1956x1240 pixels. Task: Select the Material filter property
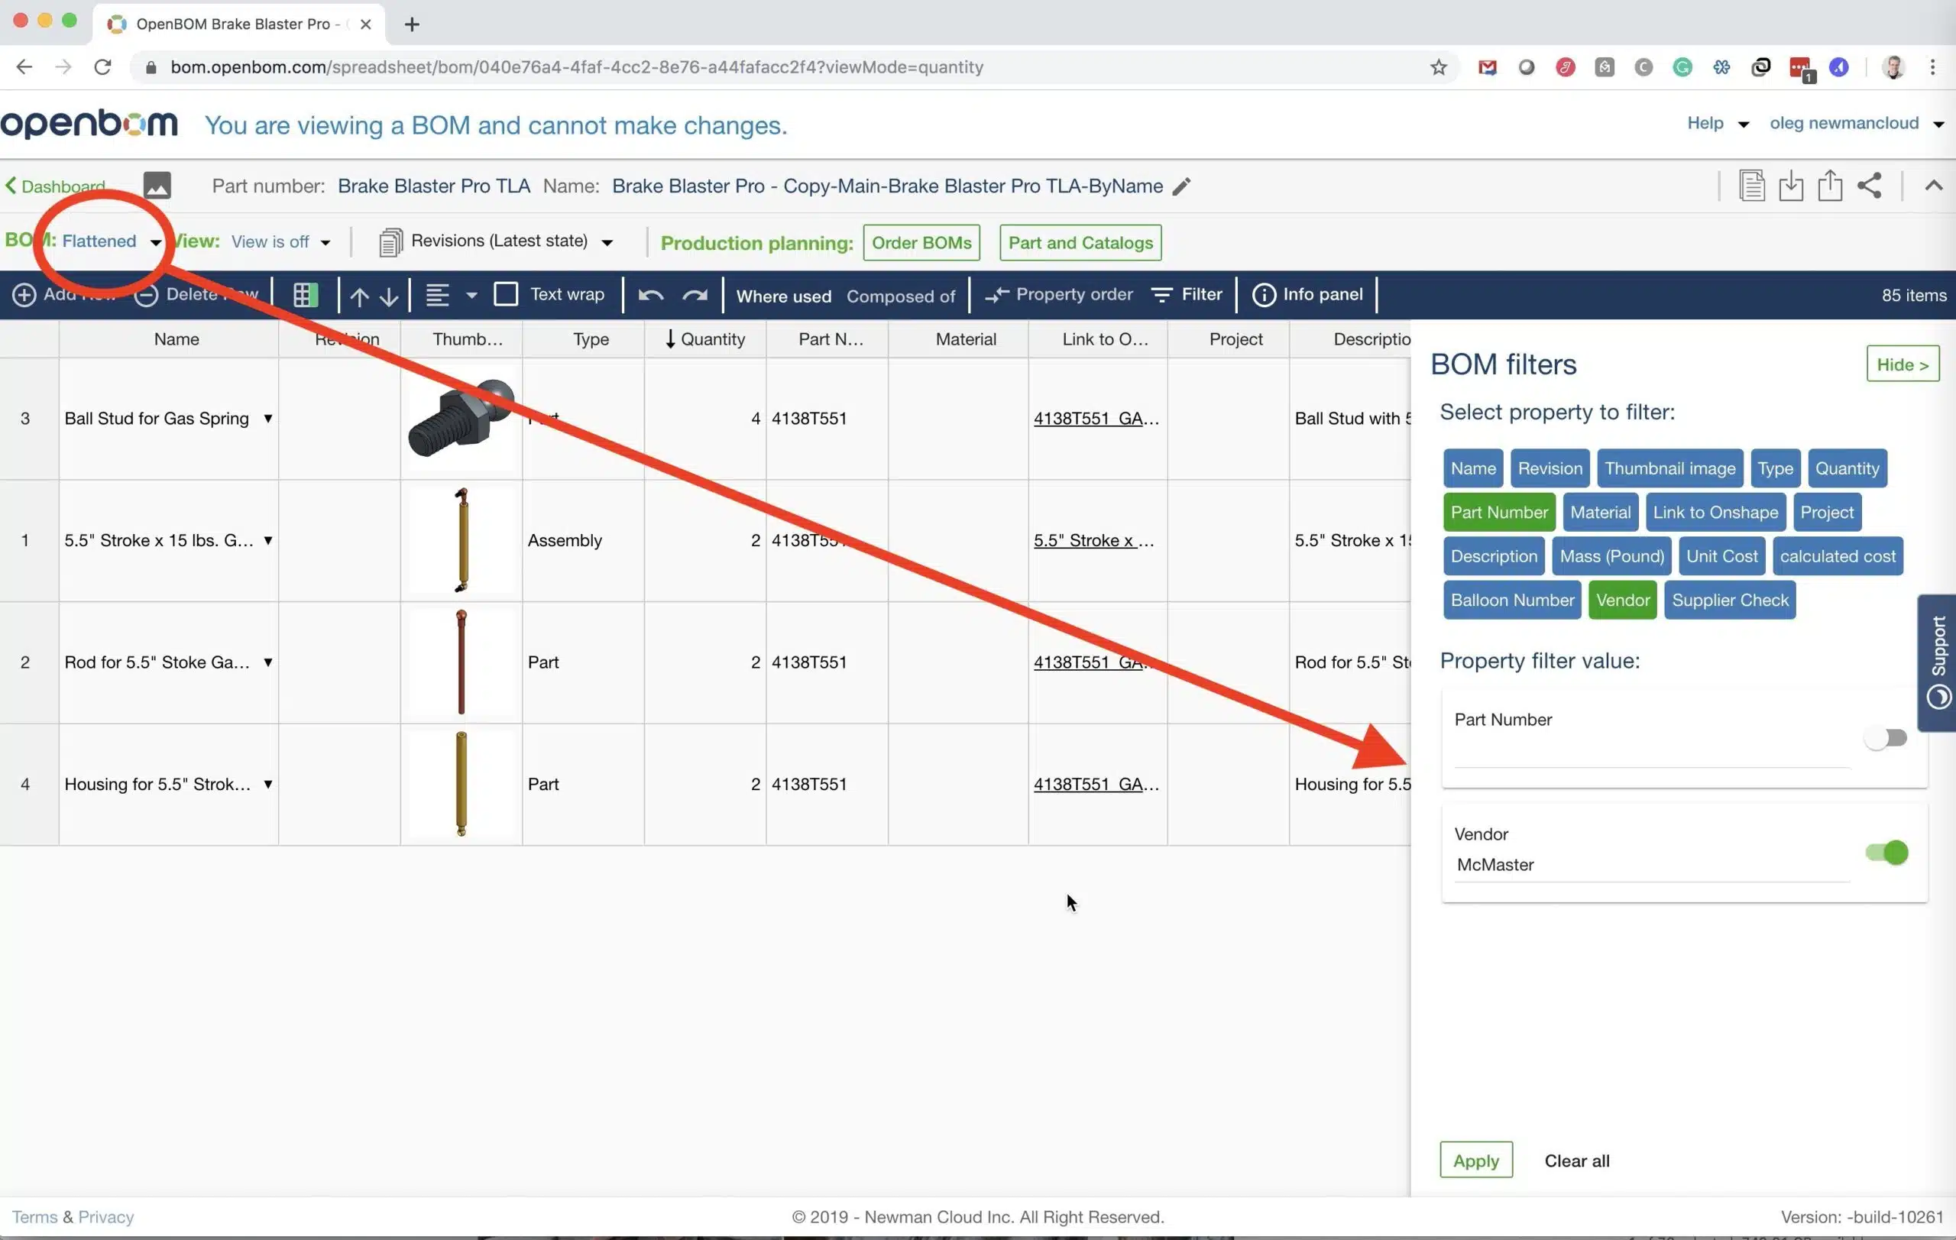1600,513
